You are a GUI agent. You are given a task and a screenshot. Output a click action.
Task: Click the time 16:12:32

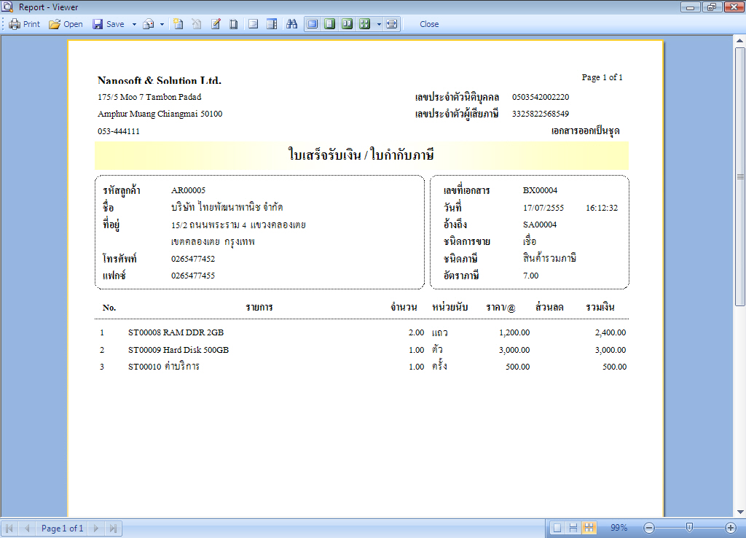click(x=602, y=208)
